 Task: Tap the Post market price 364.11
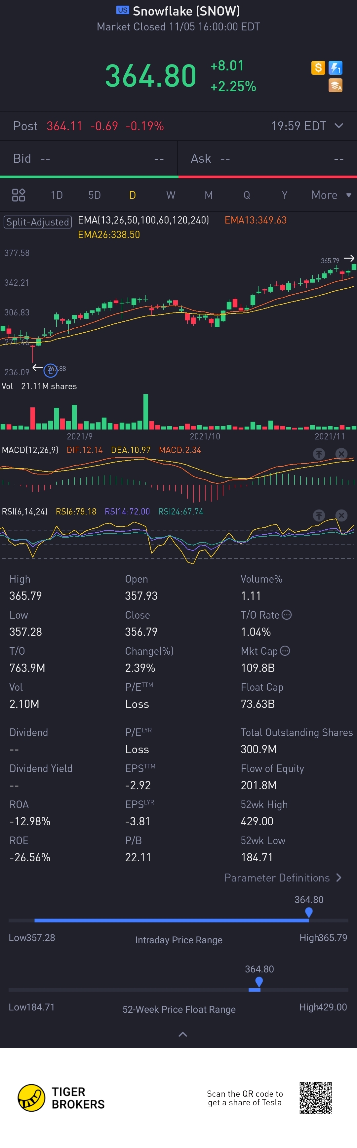(64, 126)
